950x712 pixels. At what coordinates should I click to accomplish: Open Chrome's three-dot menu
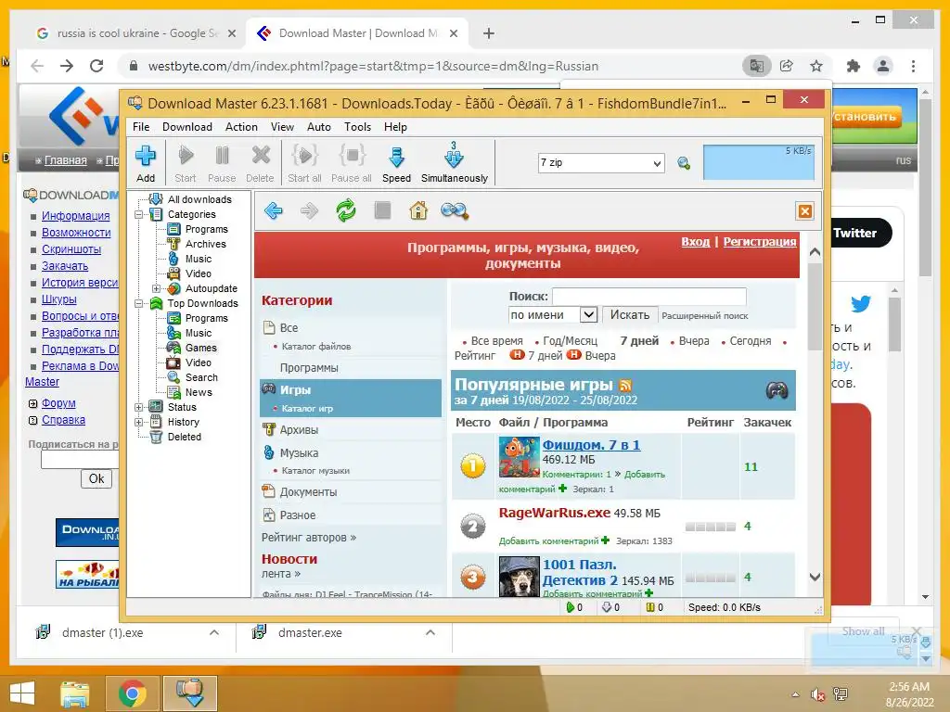click(913, 66)
